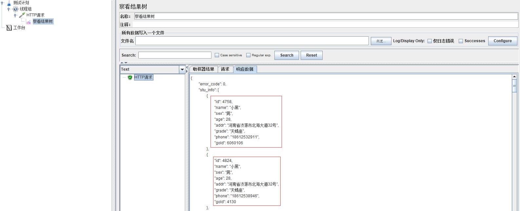Image resolution: width=520 pixels, height=211 pixels.
Task: Click the View Results Tree graph icon
Action: [29, 22]
